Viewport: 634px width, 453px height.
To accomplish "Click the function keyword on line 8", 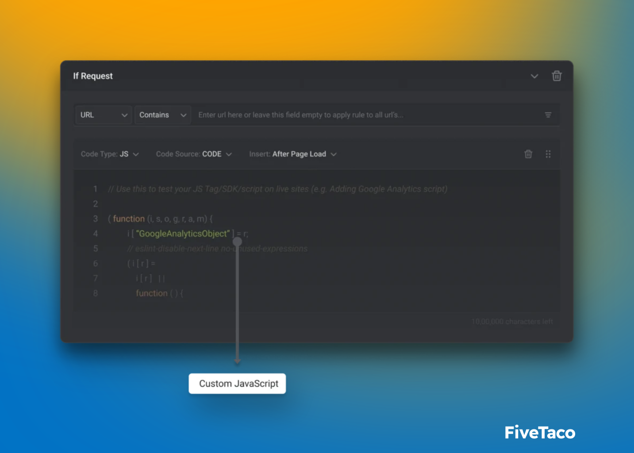I will tap(152, 293).
